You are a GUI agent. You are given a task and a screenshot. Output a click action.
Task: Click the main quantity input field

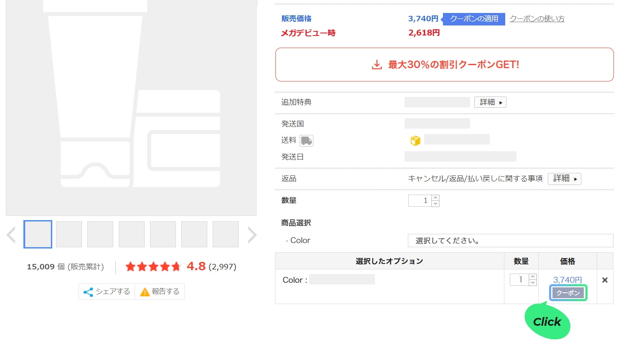click(420, 201)
